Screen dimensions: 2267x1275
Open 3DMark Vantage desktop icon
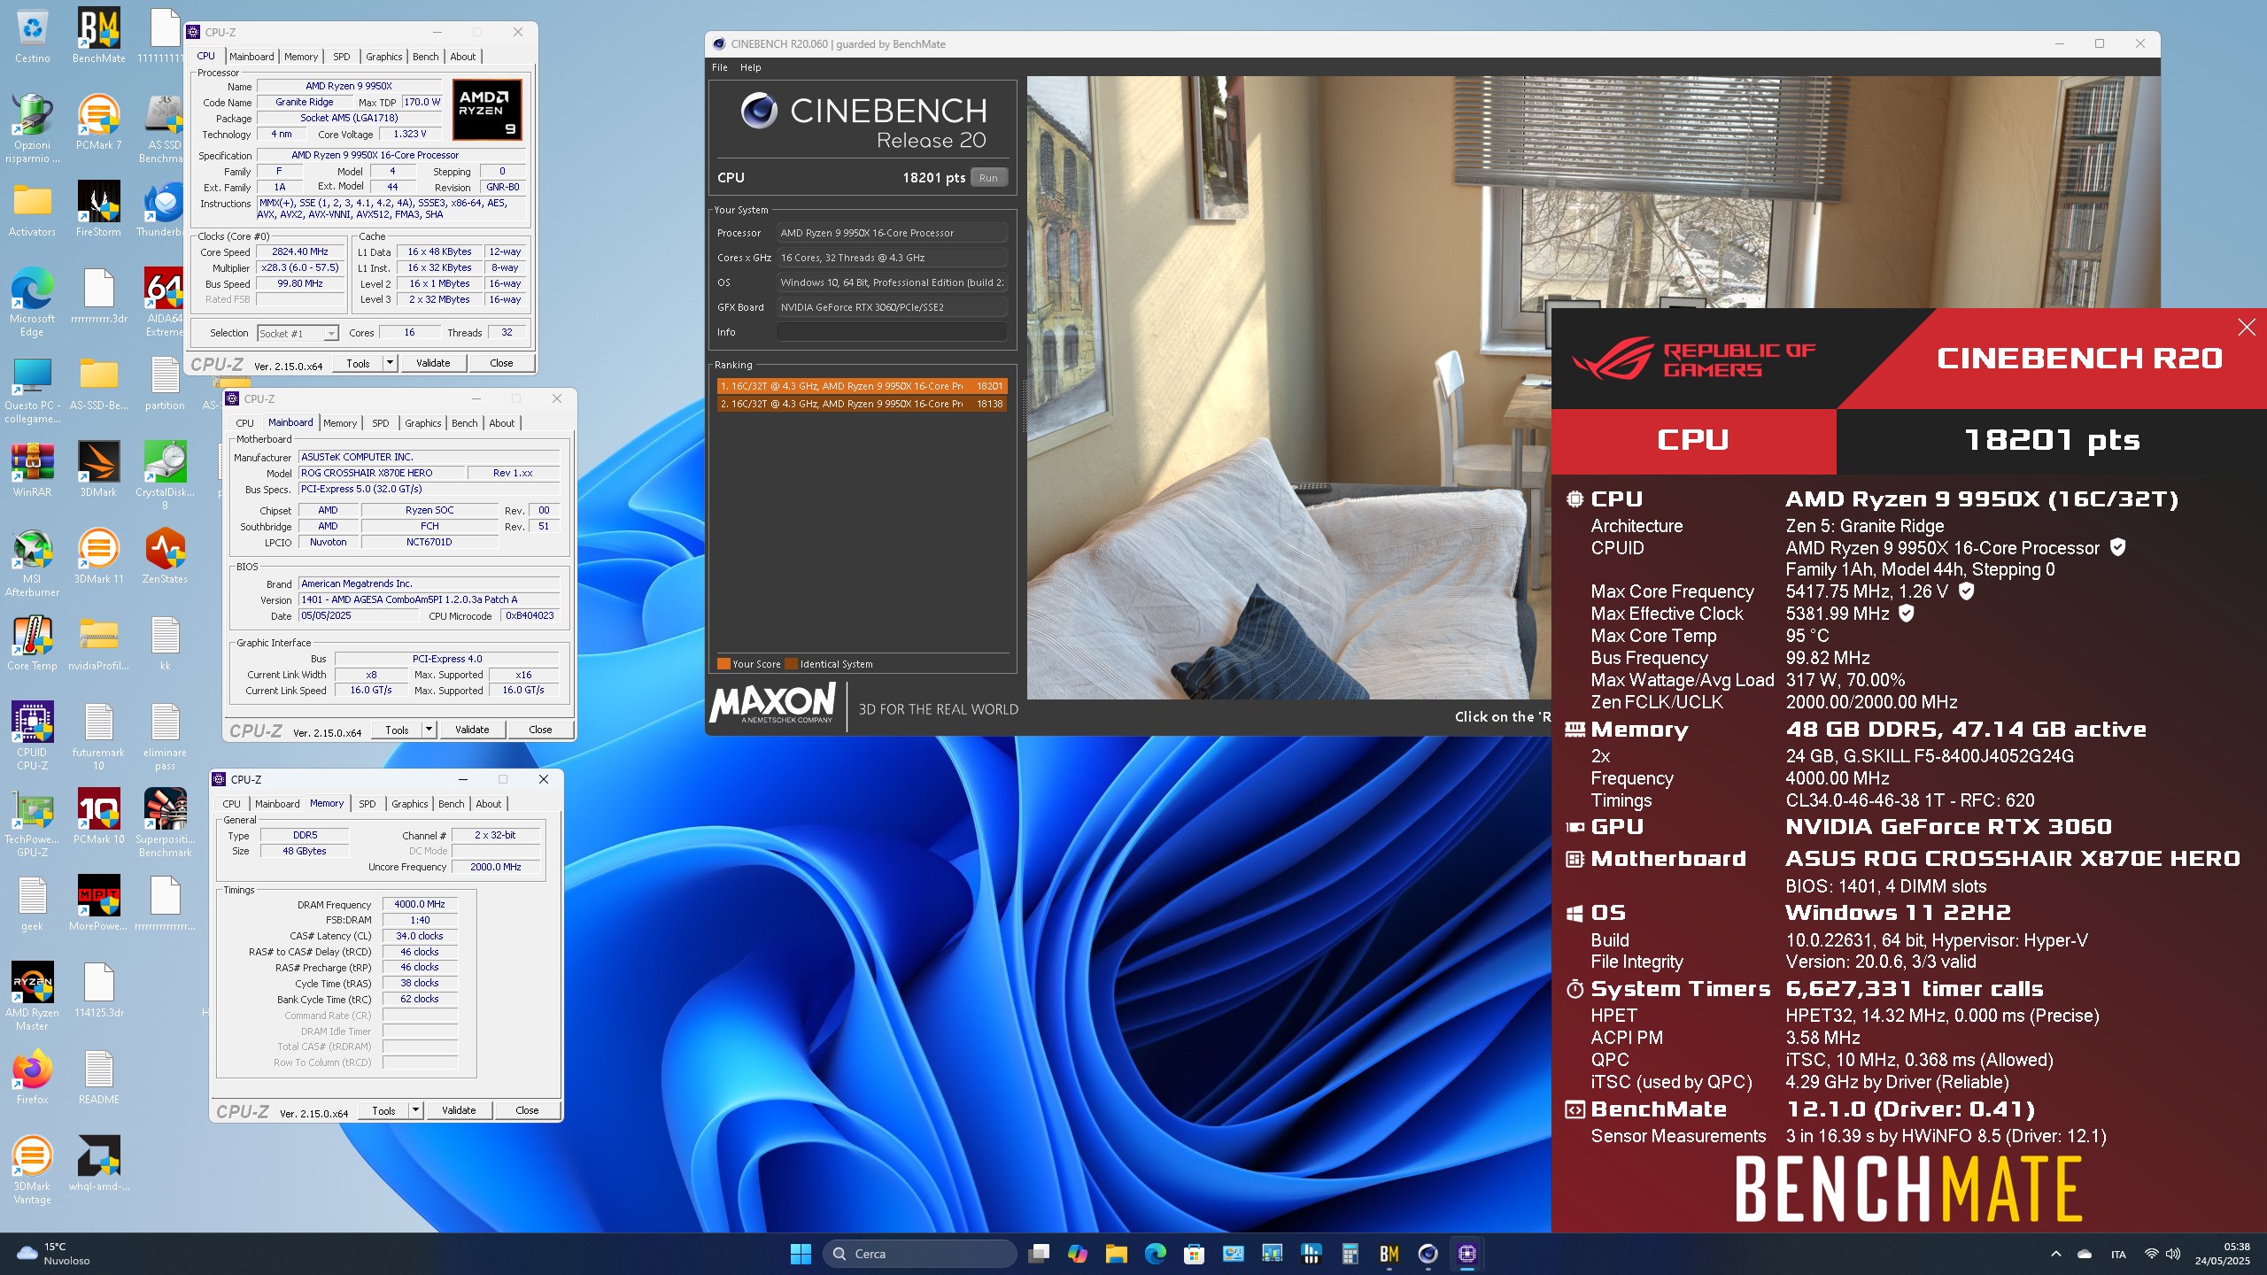(x=32, y=1171)
